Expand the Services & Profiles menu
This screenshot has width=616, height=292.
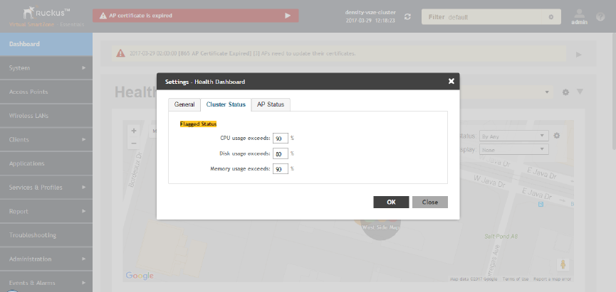point(46,188)
